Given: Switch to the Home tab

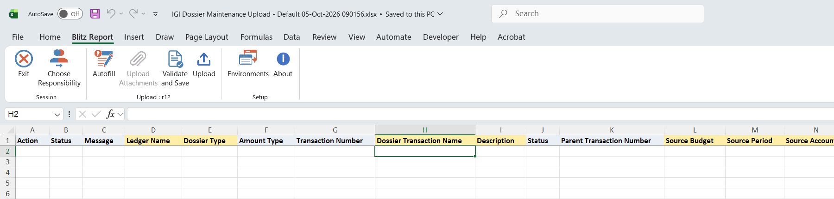Looking at the screenshot, I should [50, 37].
